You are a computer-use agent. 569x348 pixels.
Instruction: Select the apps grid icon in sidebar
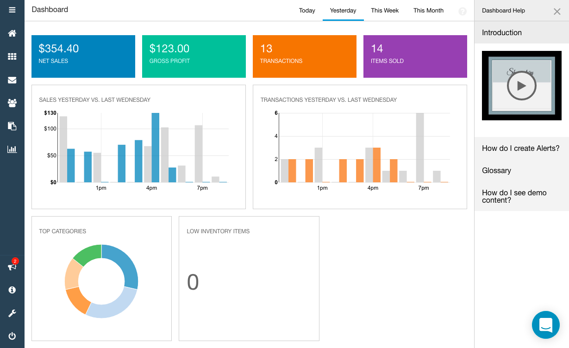[x=12, y=56]
